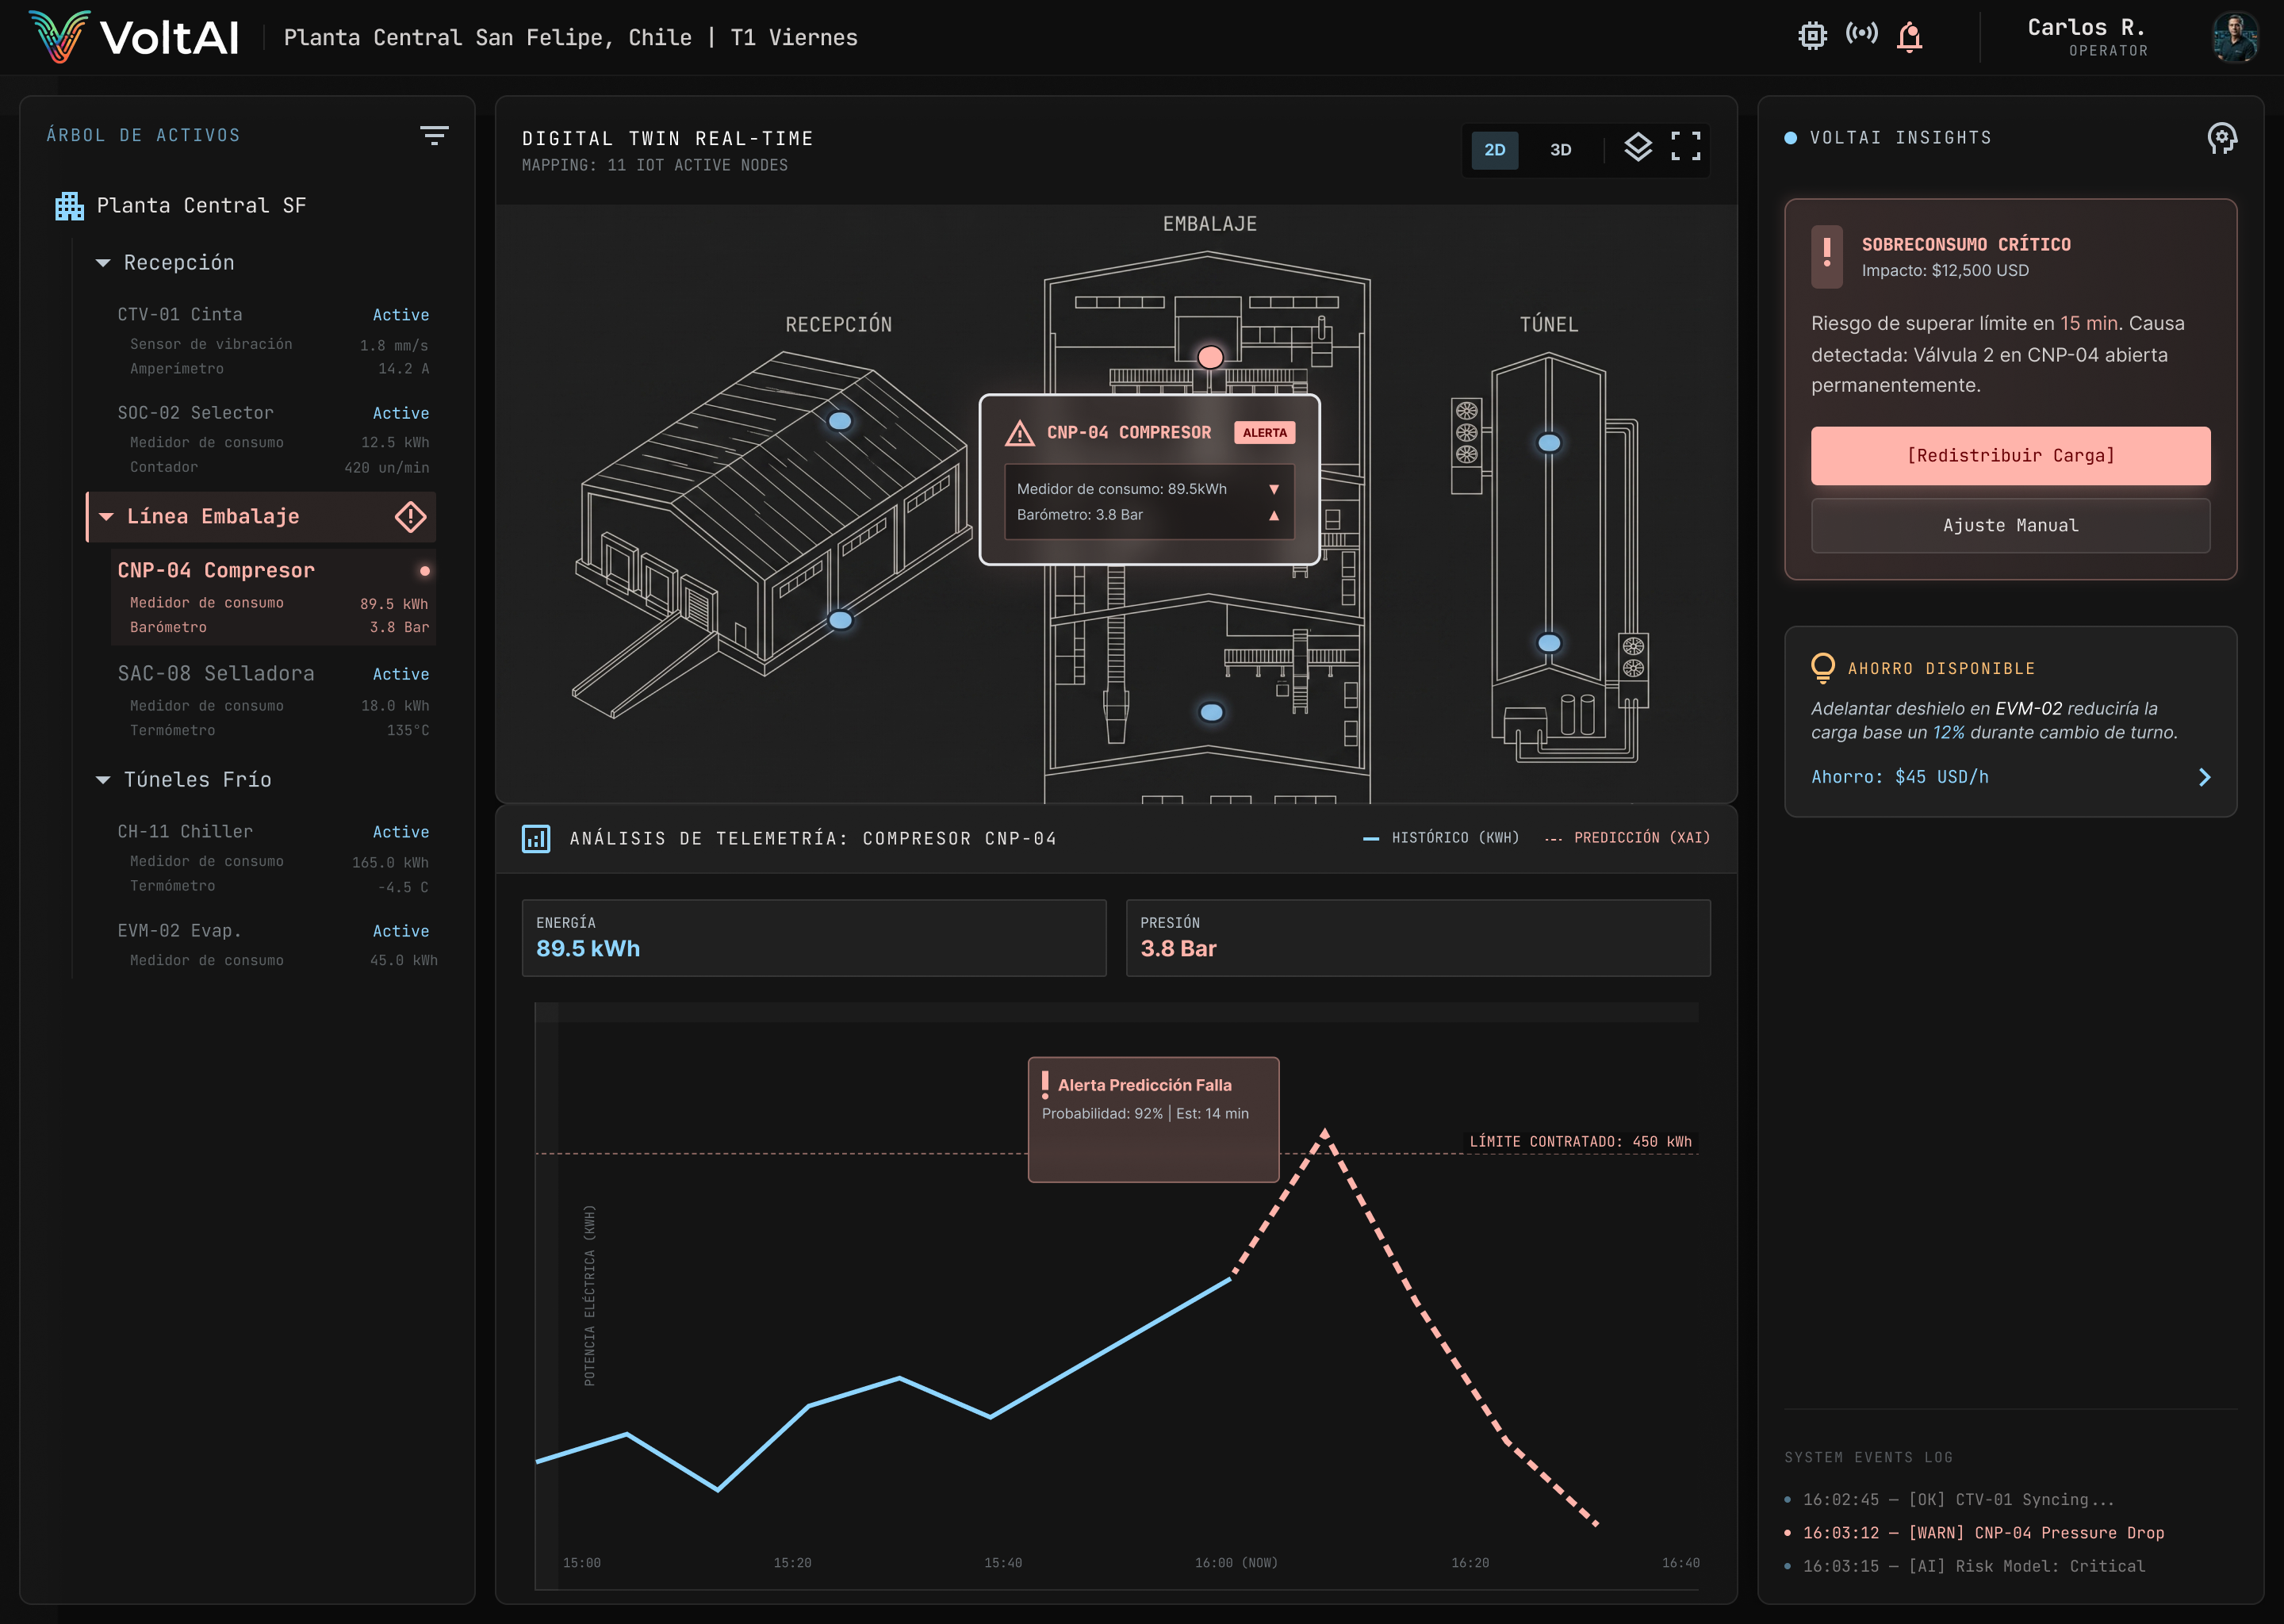The width and height of the screenshot is (2284, 1624).
Task: Open the Alerta Predicción Falla tooltip
Action: (x=1153, y=1119)
